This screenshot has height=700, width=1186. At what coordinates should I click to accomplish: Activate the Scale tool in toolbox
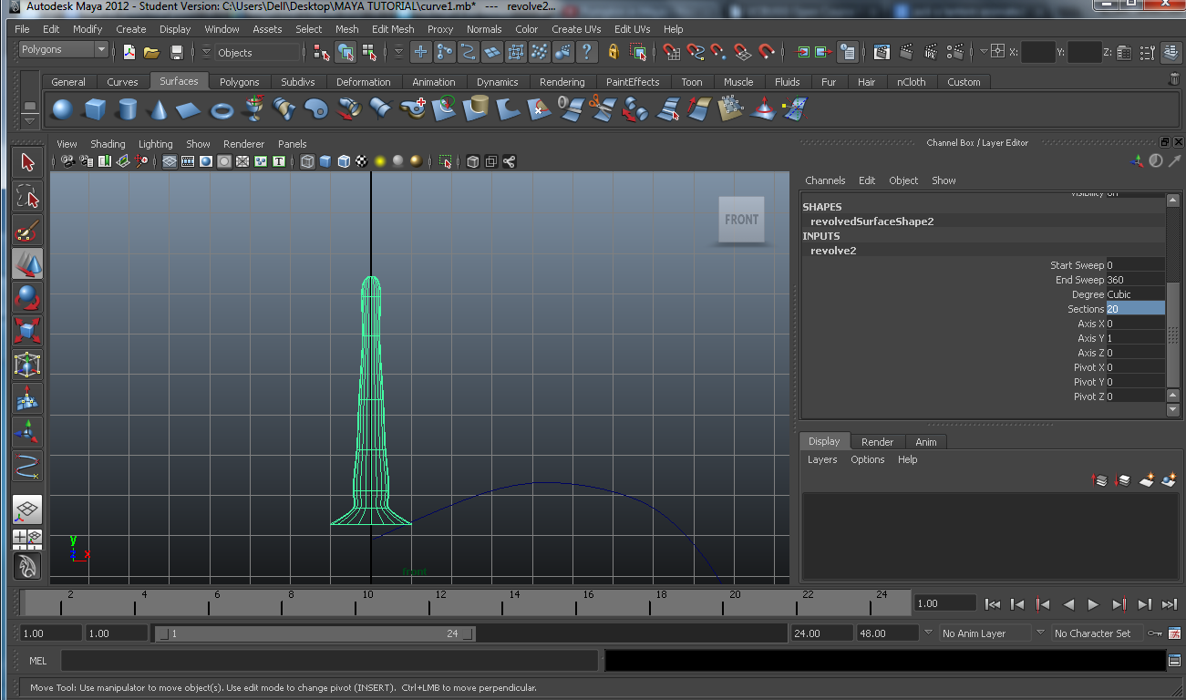[x=27, y=331]
